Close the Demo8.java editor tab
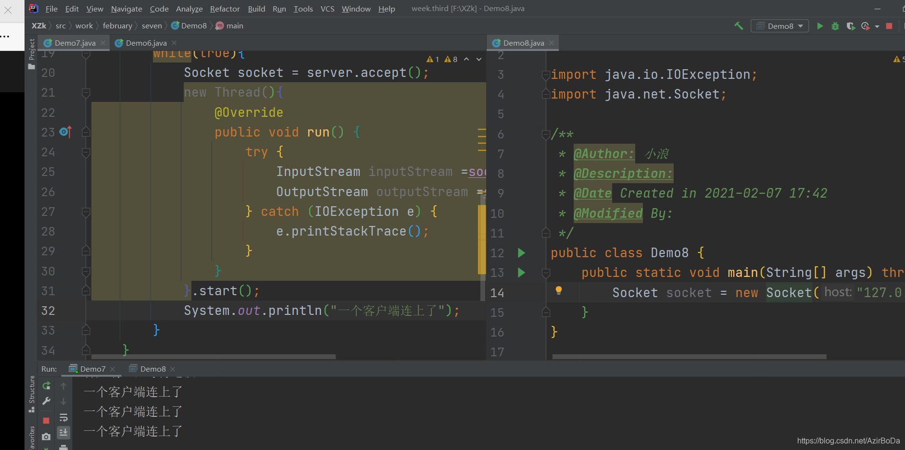The width and height of the screenshot is (905, 450). click(x=552, y=43)
